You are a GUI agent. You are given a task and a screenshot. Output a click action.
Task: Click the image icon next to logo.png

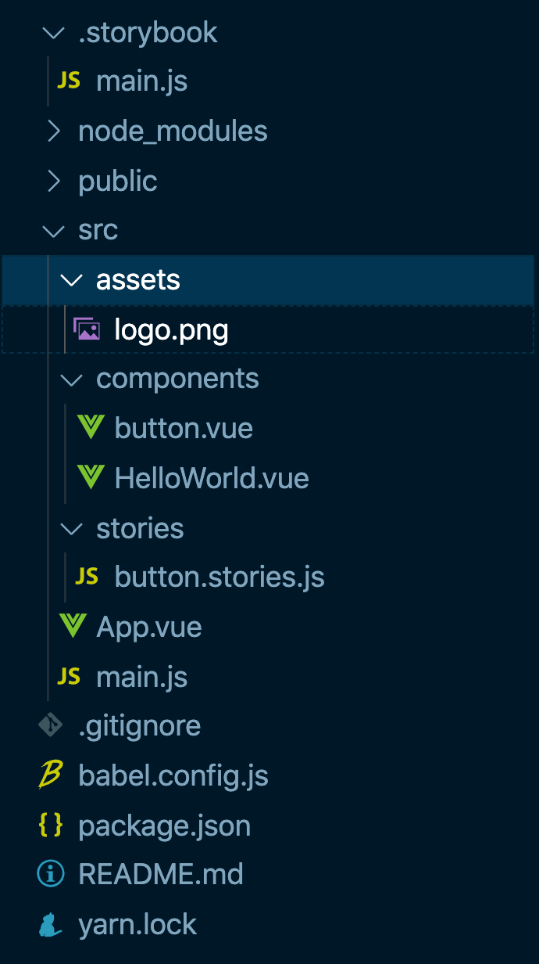click(x=87, y=329)
